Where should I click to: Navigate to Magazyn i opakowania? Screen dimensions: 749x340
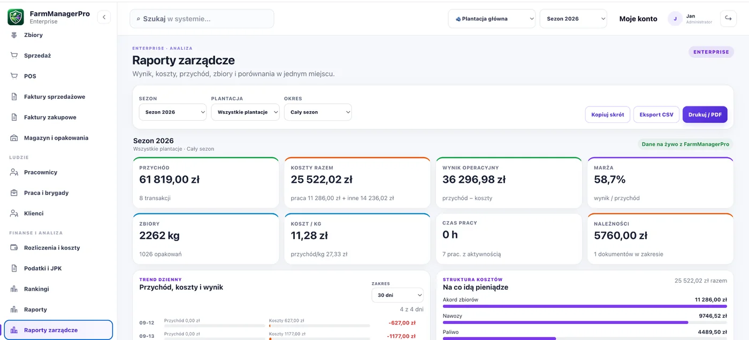[58, 138]
